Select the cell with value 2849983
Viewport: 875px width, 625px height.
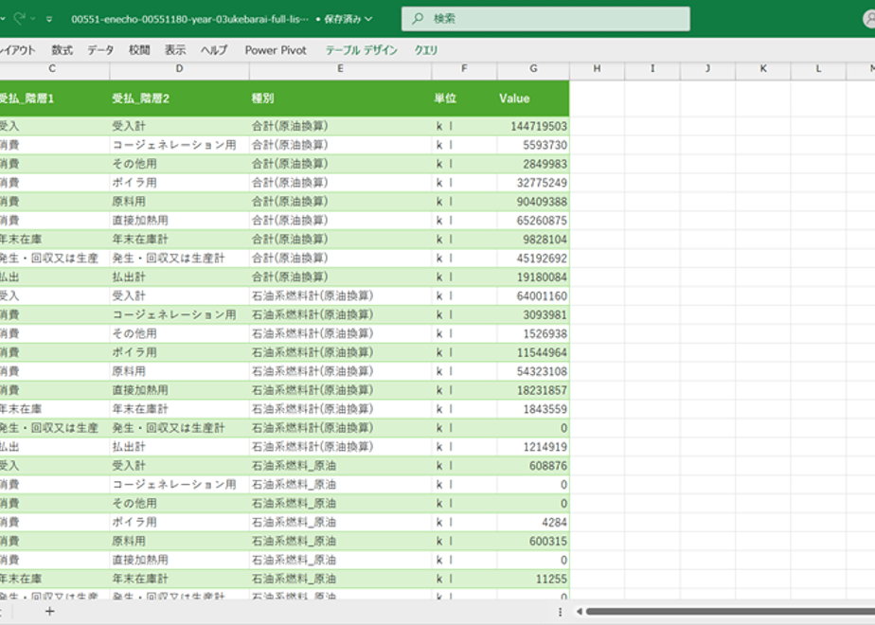click(x=533, y=164)
